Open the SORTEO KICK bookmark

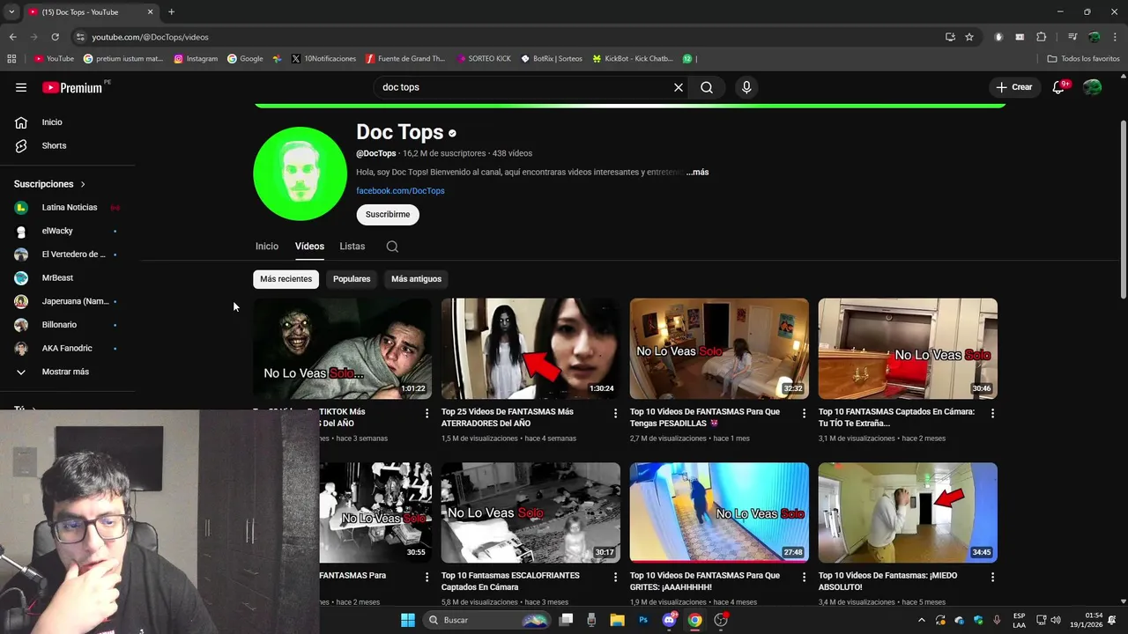[x=484, y=59]
